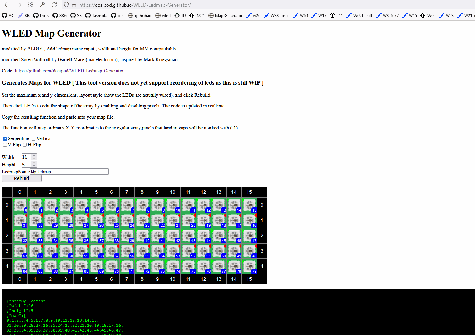Open the W15 bookmark
The height and width of the screenshot is (335, 475).
coord(410,15)
